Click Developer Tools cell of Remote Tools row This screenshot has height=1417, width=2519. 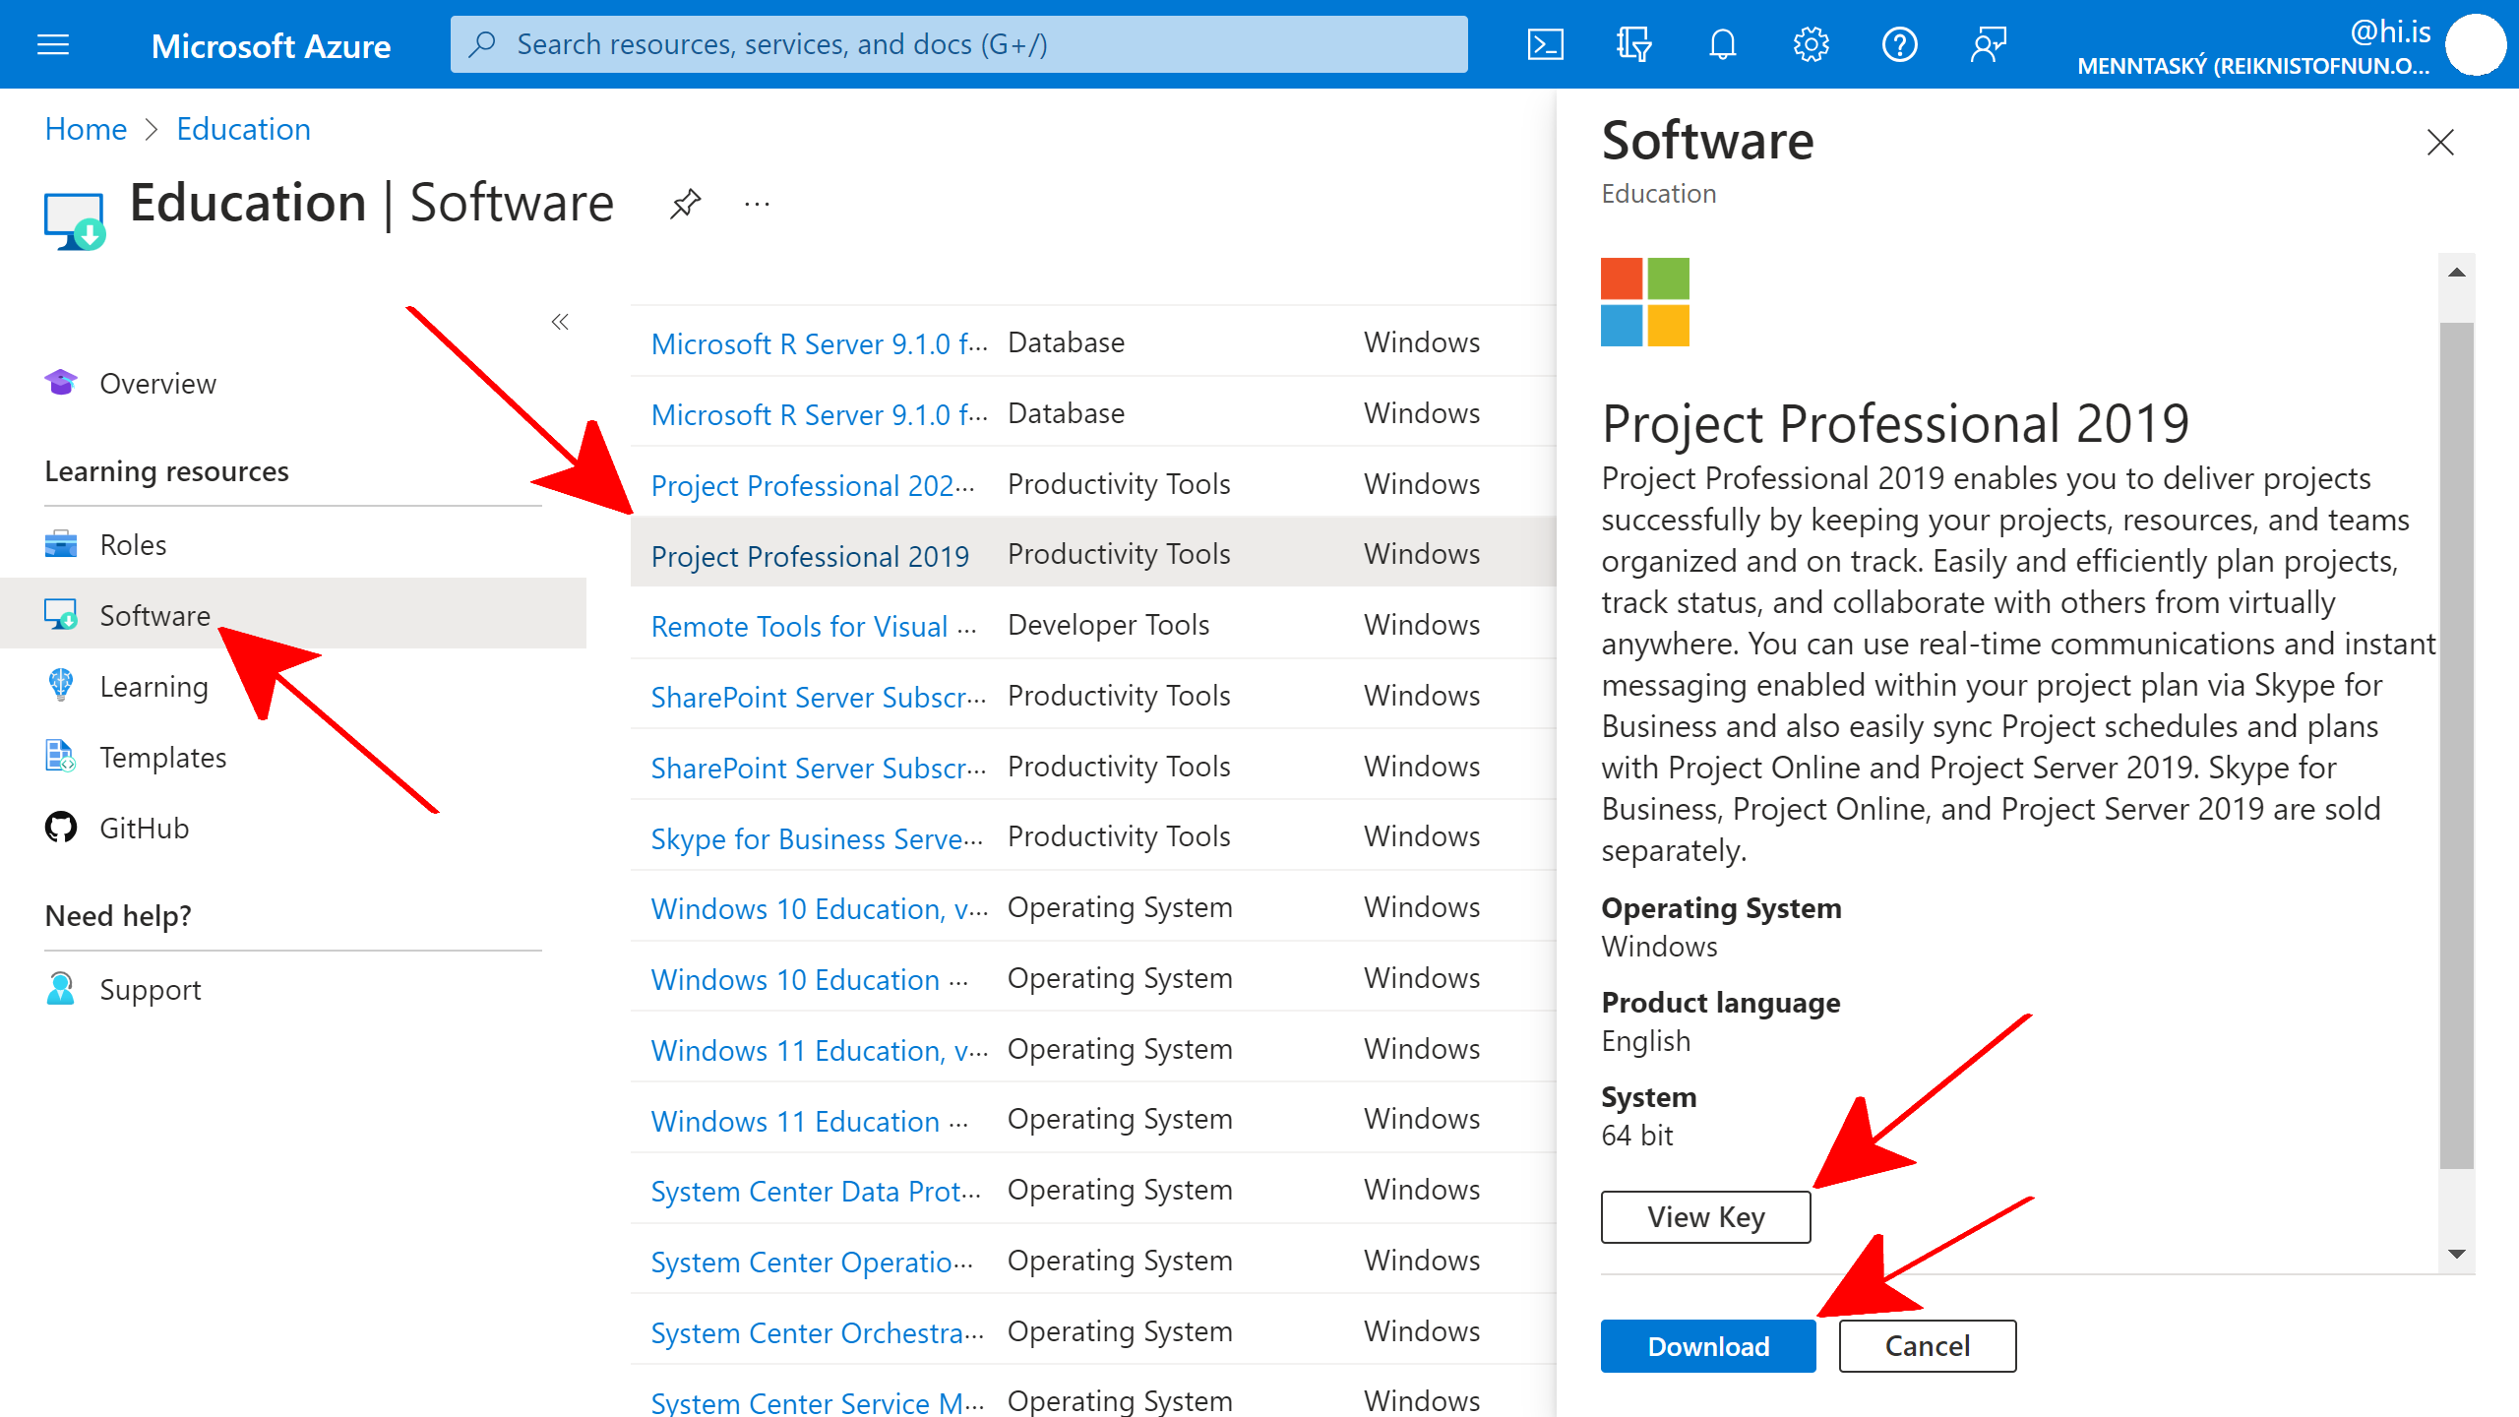point(1108,625)
